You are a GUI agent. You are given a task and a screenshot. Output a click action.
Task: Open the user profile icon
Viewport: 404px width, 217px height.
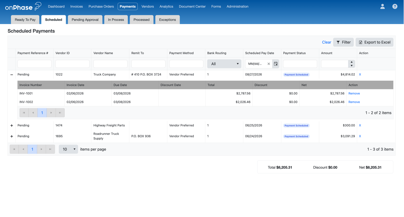(x=382, y=6)
